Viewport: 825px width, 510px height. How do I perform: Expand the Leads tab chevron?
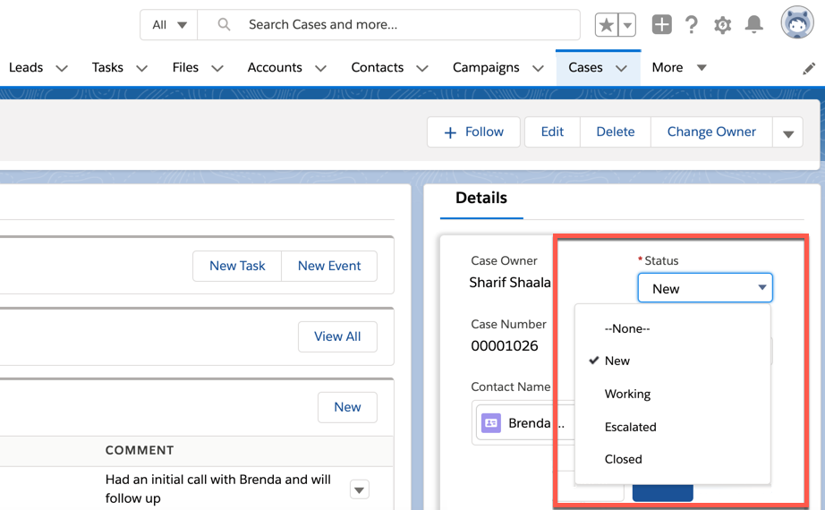(x=62, y=68)
